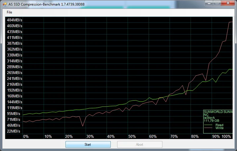Click the 40% compression axis label
Image resolution: width=237 pixels, height=151 pixels.
(111, 137)
